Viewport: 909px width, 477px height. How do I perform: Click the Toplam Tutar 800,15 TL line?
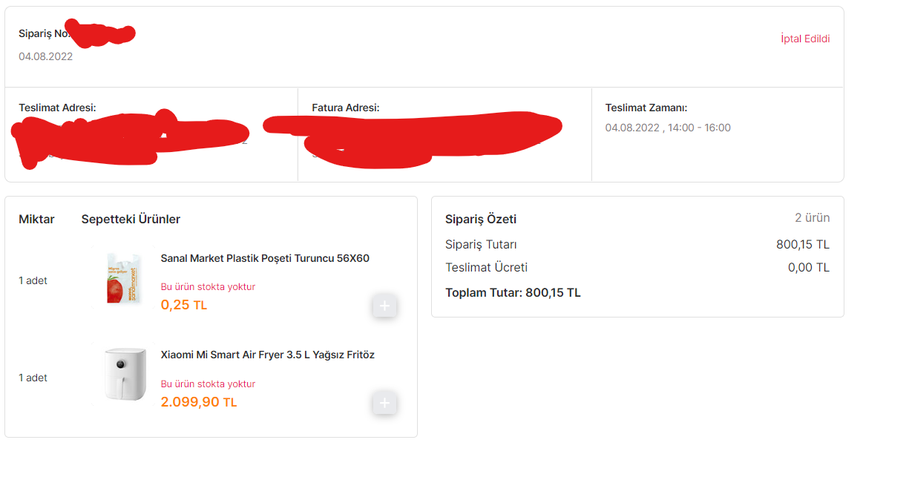pos(513,292)
